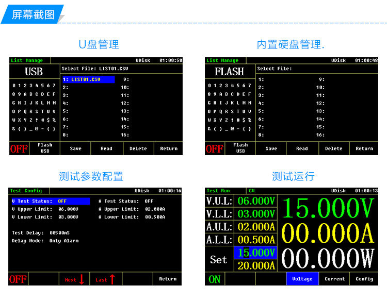The image size is (387, 302).
Task: Click the large USB label
Action: pos(34,72)
